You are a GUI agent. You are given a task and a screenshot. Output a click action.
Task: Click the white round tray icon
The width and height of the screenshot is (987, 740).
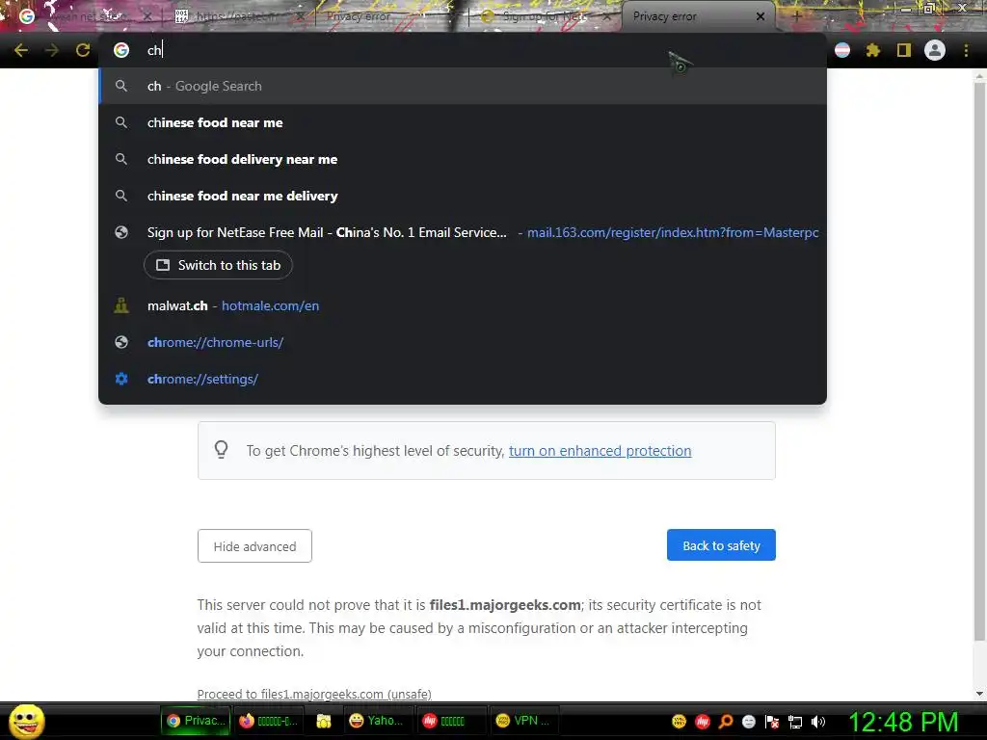click(x=748, y=722)
